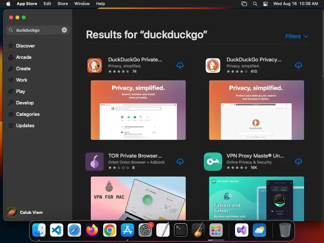Click Orbot Onion Browser + Adblock subtitle

[136, 162]
